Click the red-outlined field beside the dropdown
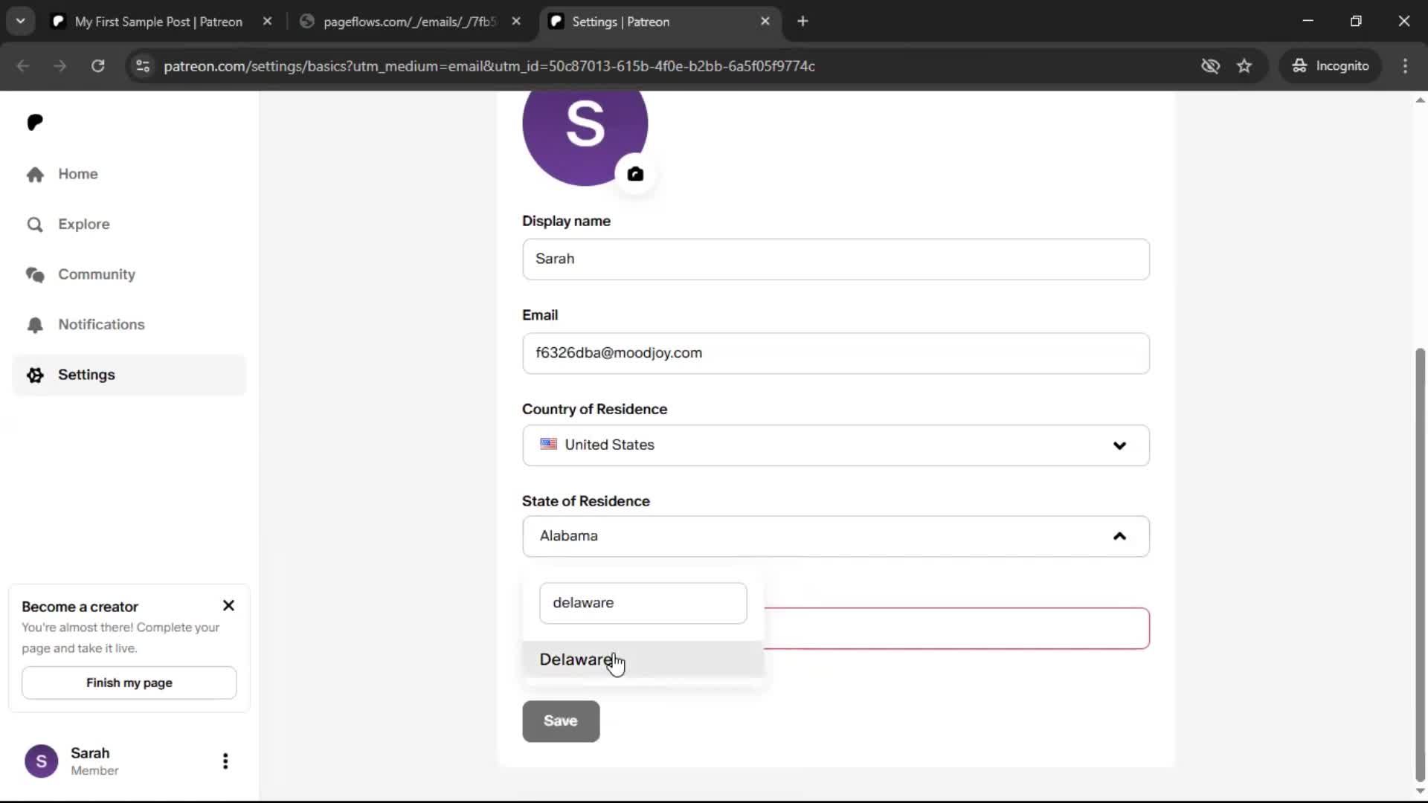This screenshot has height=803, width=1428. pyautogui.click(x=956, y=628)
